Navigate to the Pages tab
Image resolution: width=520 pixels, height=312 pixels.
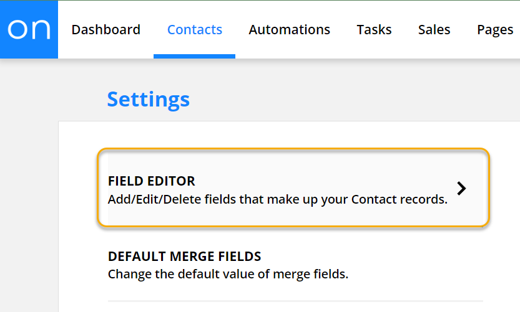495,30
